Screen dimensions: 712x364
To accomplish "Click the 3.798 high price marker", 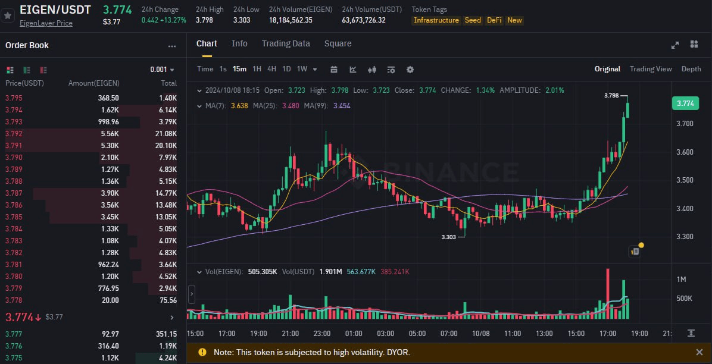I will (x=611, y=96).
